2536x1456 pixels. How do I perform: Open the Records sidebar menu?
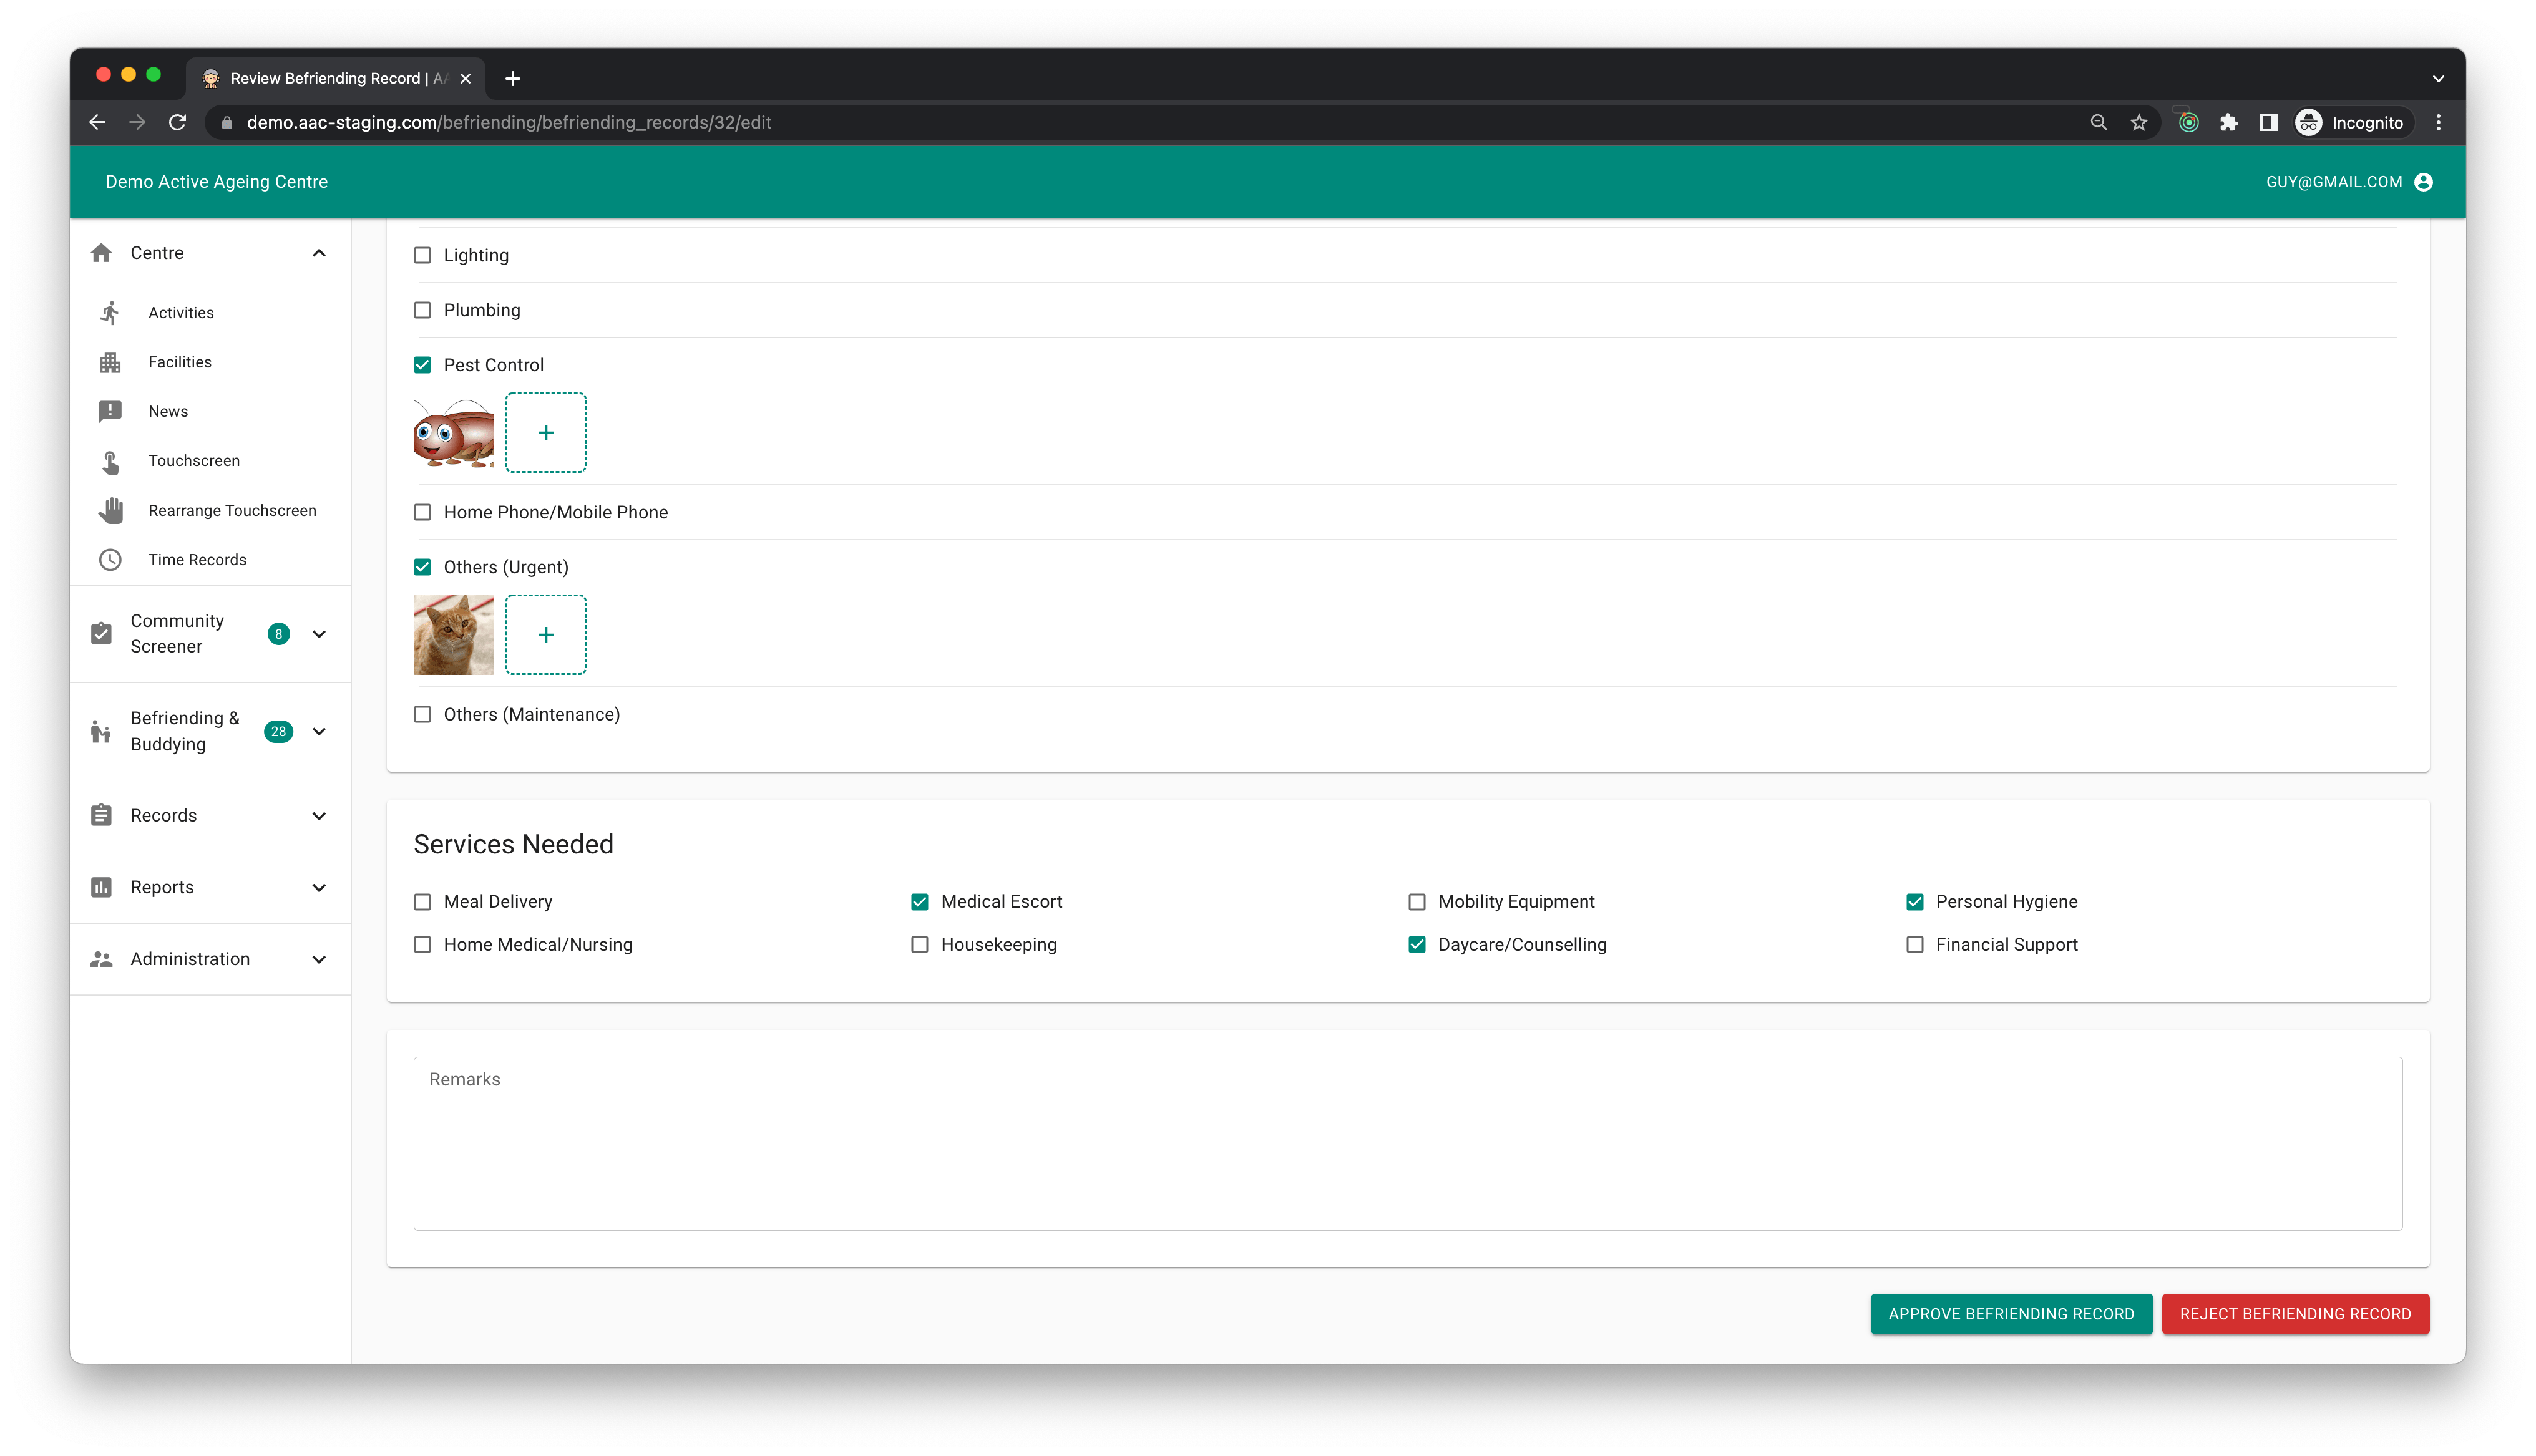319,816
